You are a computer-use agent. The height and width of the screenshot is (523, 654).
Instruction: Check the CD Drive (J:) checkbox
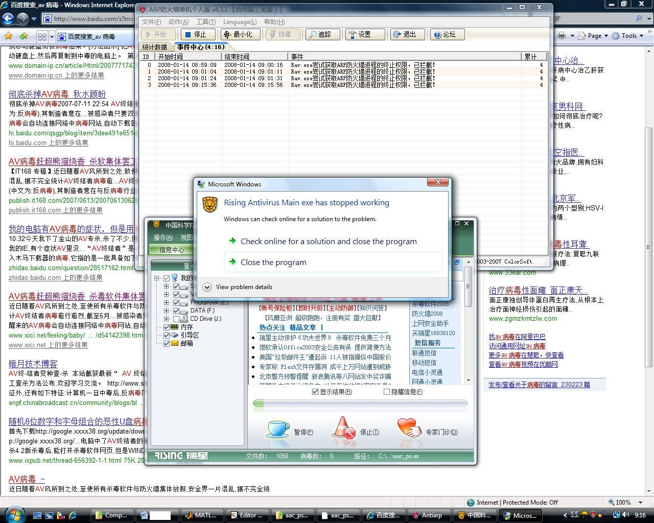[176, 319]
